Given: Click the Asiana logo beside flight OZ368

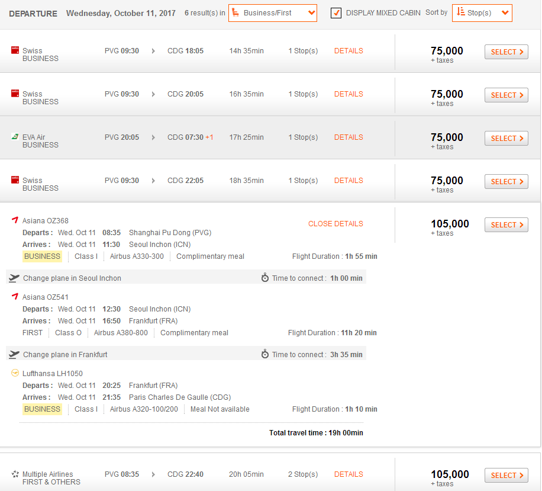Looking at the screenshot, I should pos(15,220).
